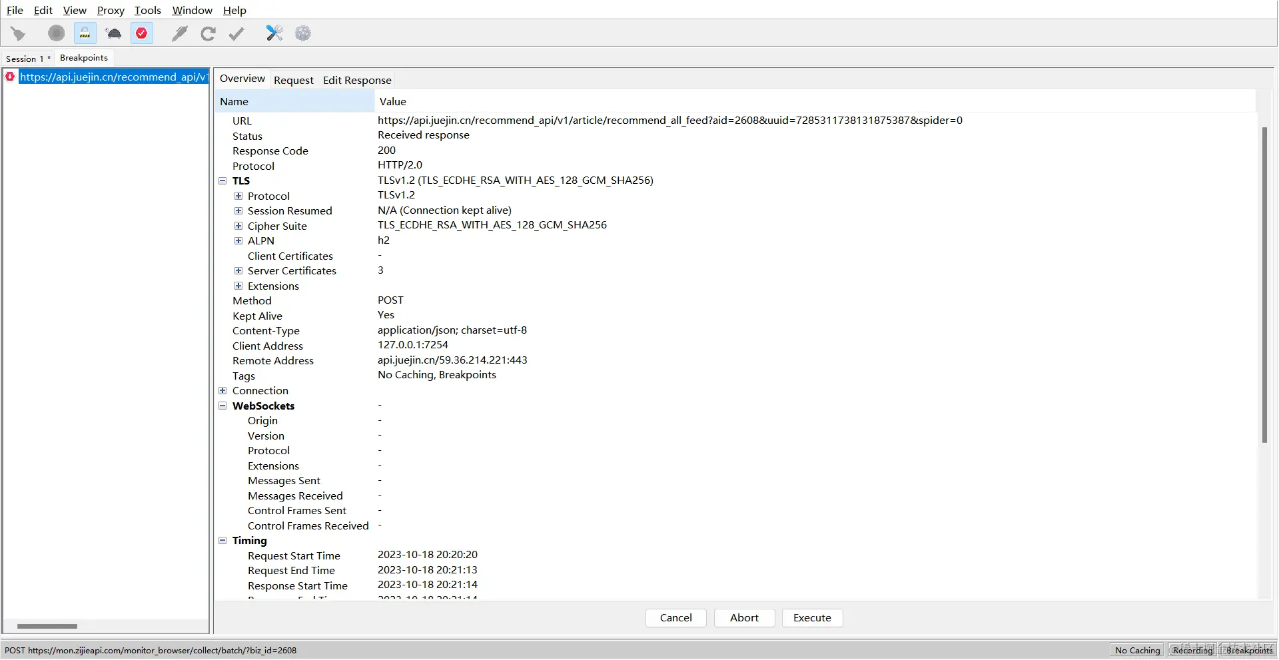Viewport: 1279px width, 660px height.
Task: Collapse the Timing section
Action: click(x=222, y=540)
